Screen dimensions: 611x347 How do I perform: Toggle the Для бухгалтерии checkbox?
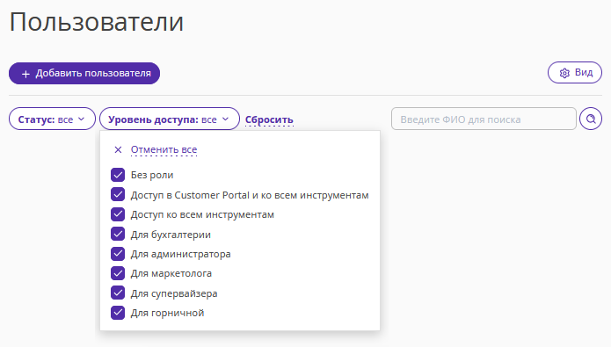tap(118, 234)
